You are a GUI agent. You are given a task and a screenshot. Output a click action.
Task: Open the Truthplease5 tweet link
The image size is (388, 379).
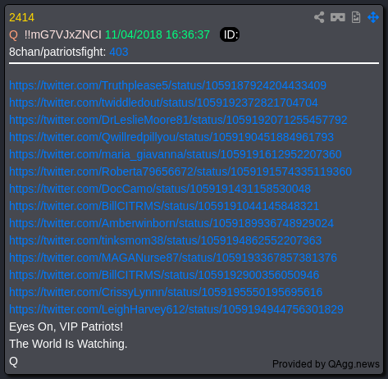click(x=167, y=85)
